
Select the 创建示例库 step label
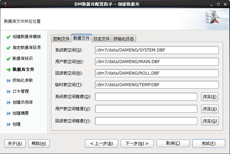(23, 102)
